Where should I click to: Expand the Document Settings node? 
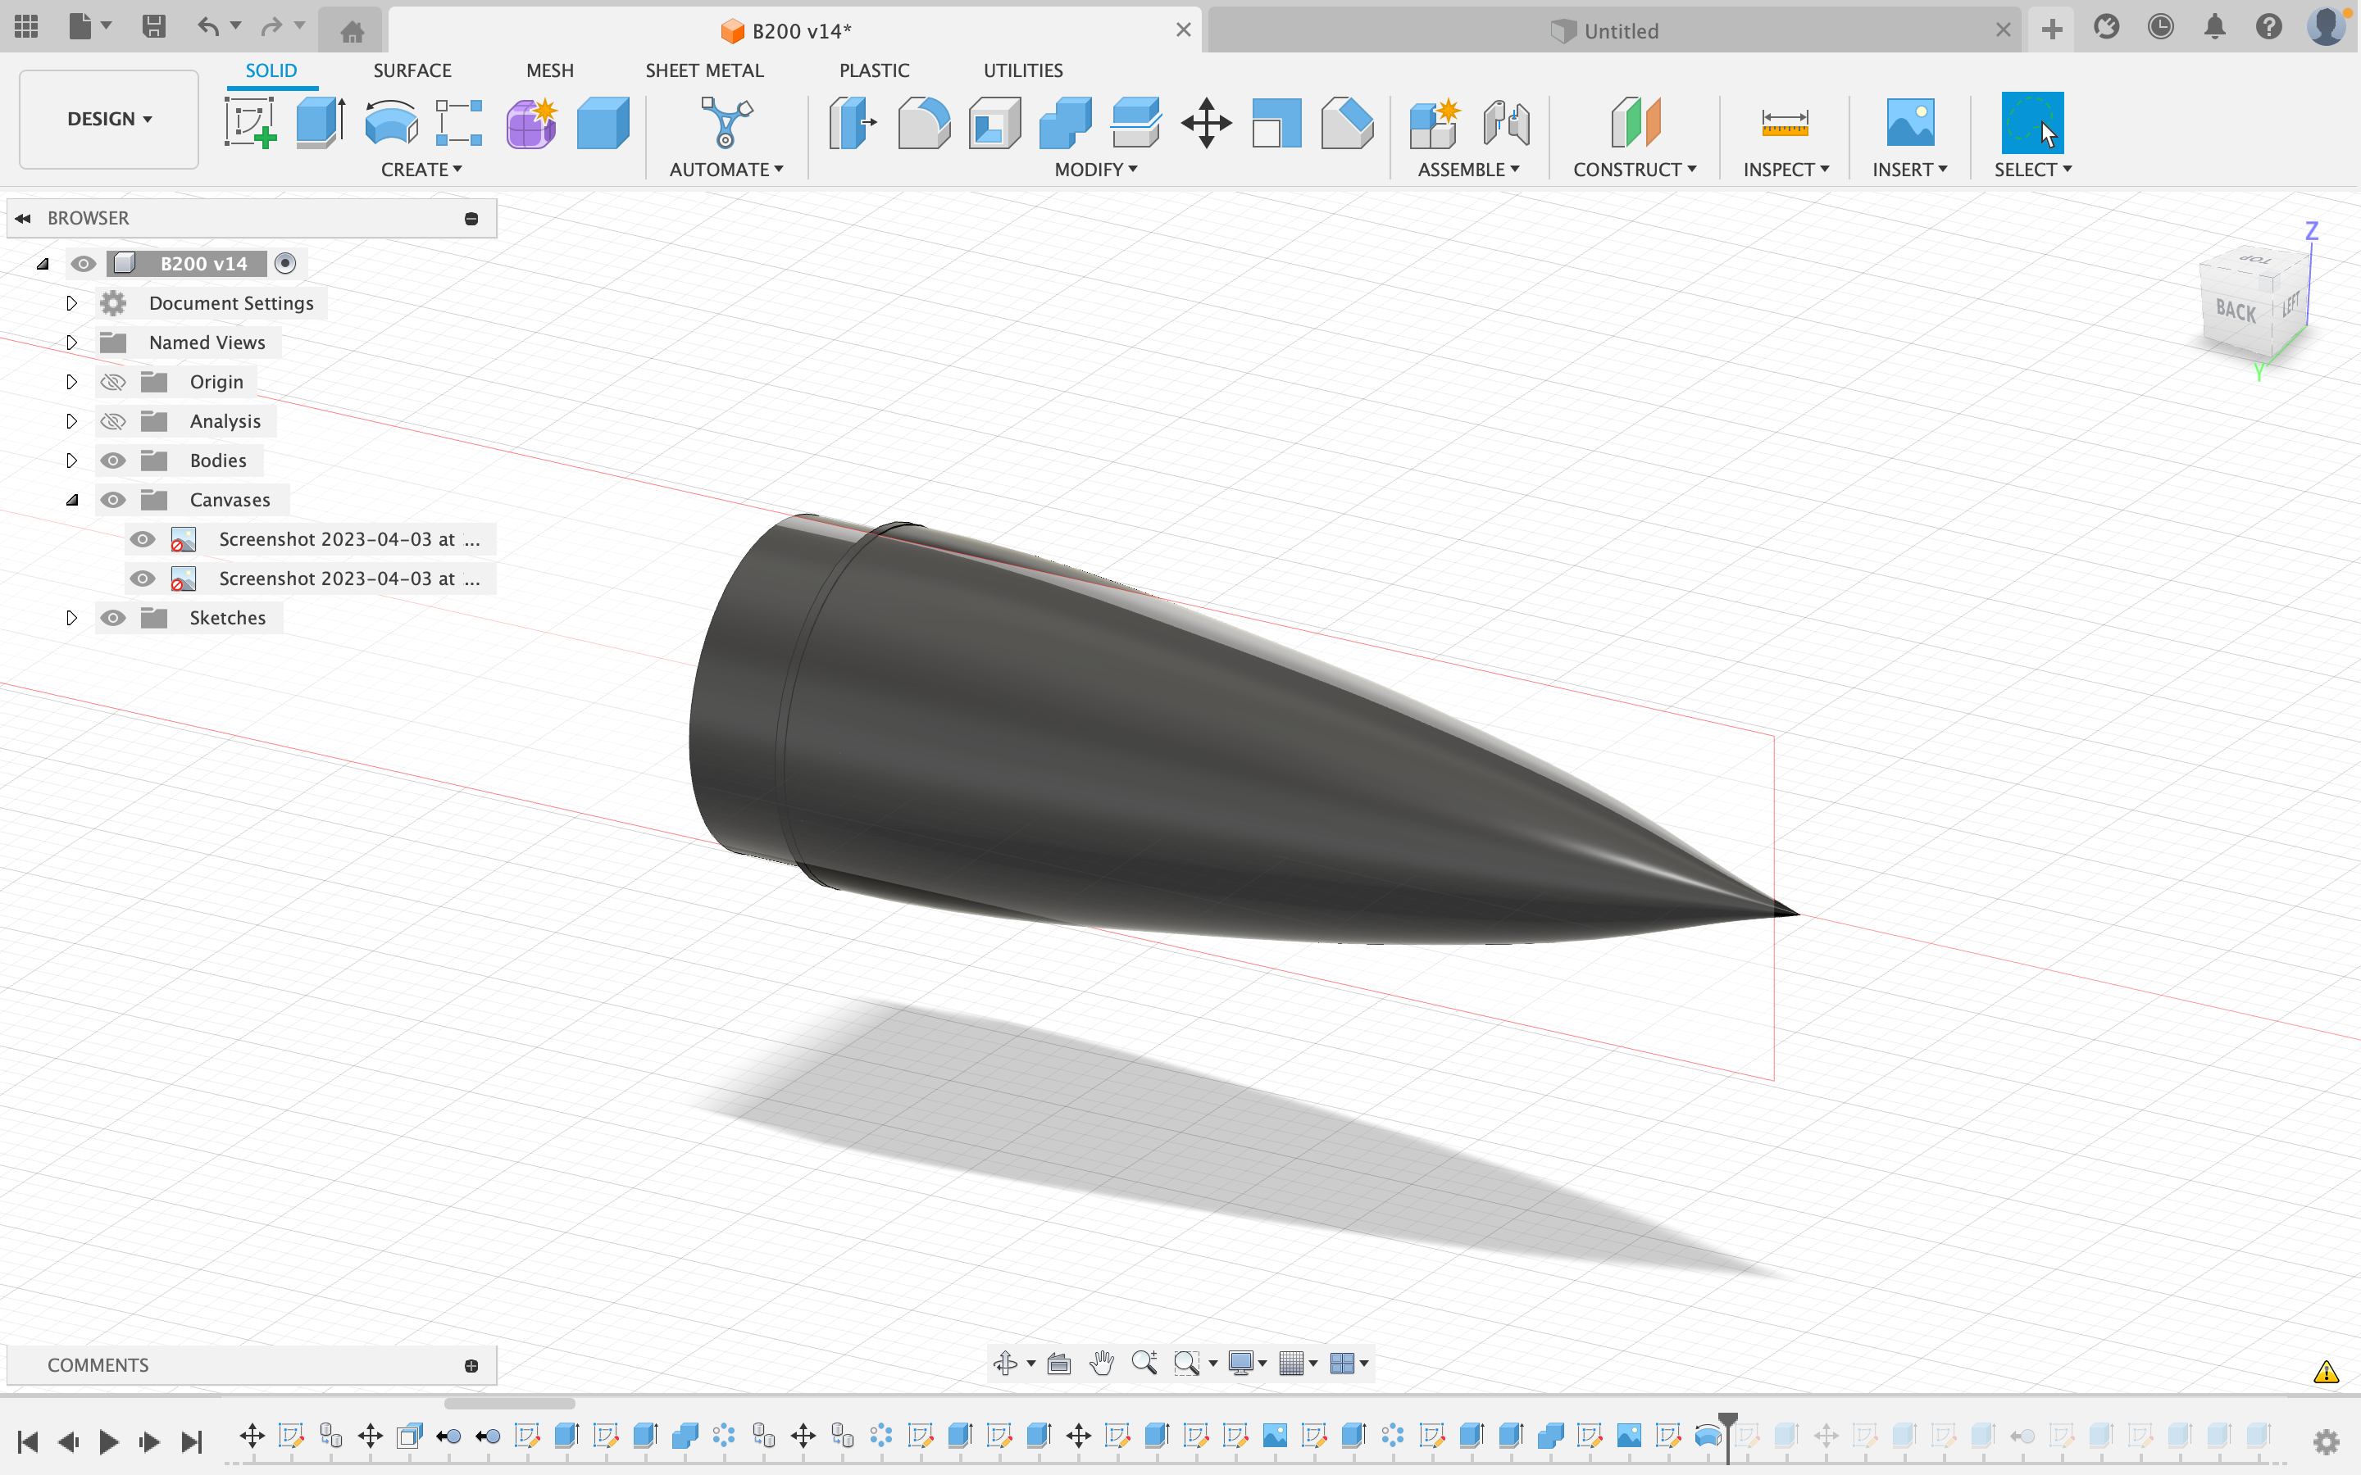click(x=71, y=302)
